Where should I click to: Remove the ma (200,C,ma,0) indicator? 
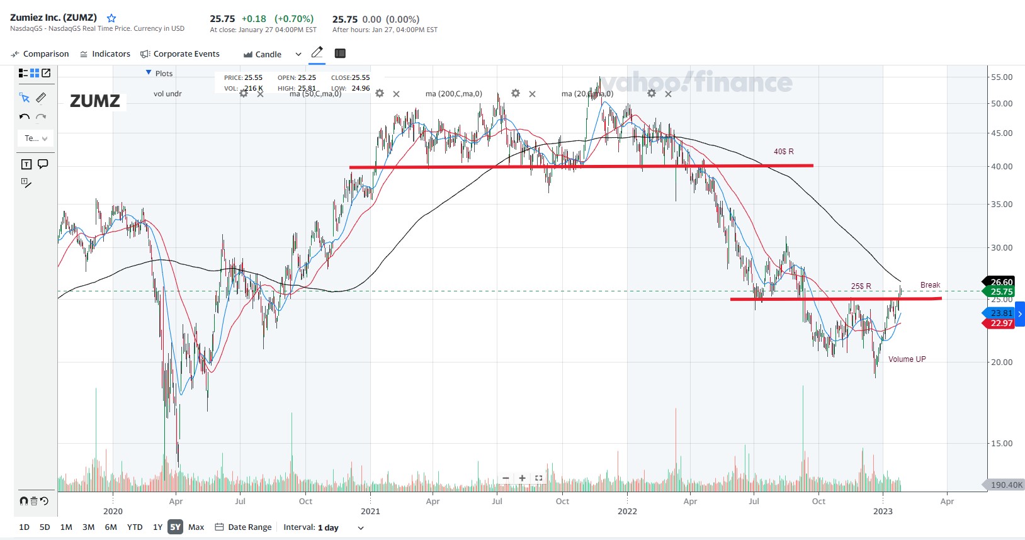(532, 94)
